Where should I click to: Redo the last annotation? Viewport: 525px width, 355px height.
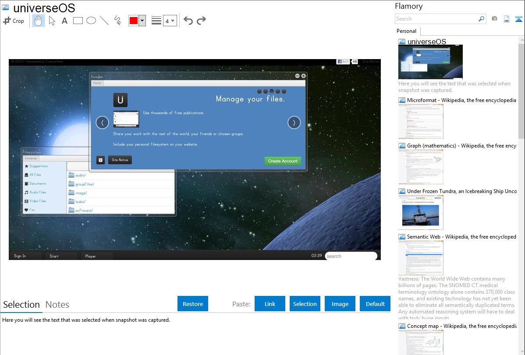[201, 21]
